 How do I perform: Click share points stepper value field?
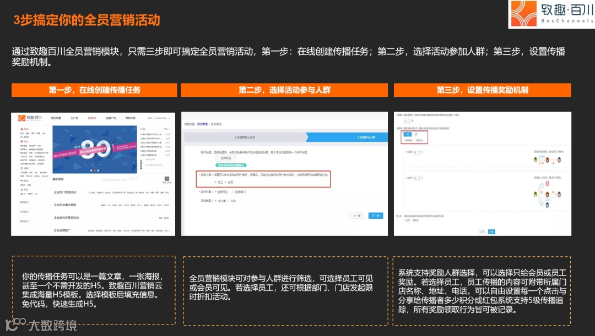417,152
